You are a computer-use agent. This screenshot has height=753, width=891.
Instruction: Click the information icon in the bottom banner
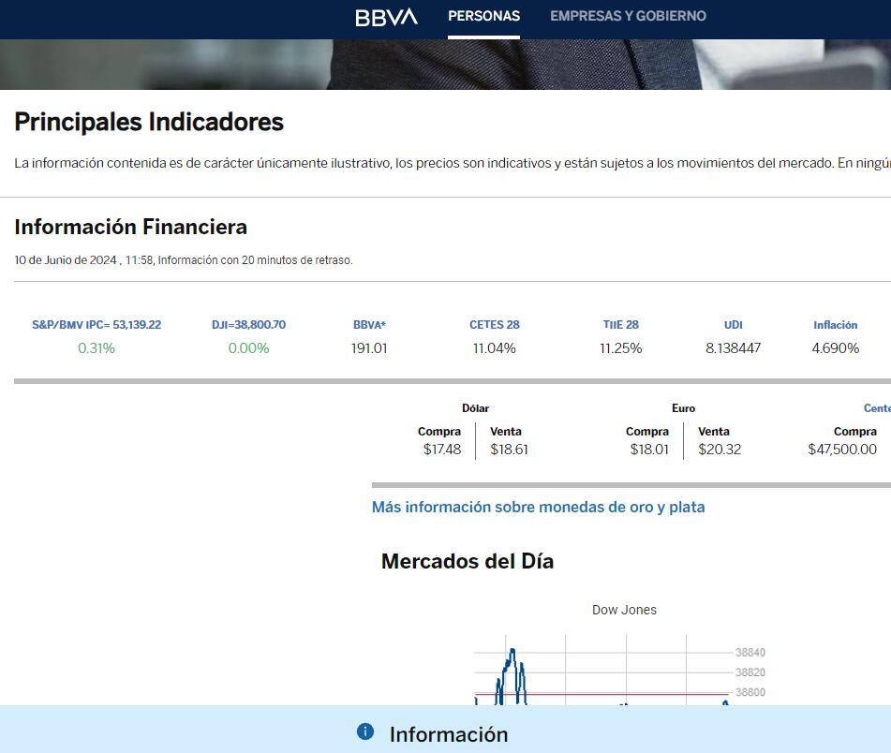click(x=364, y=733)
